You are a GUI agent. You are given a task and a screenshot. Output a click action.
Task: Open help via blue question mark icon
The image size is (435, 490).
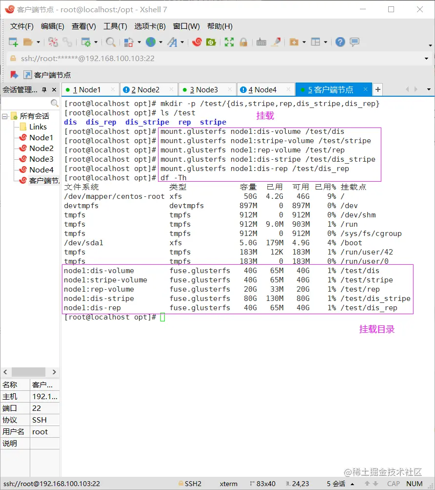click(340, 42)
